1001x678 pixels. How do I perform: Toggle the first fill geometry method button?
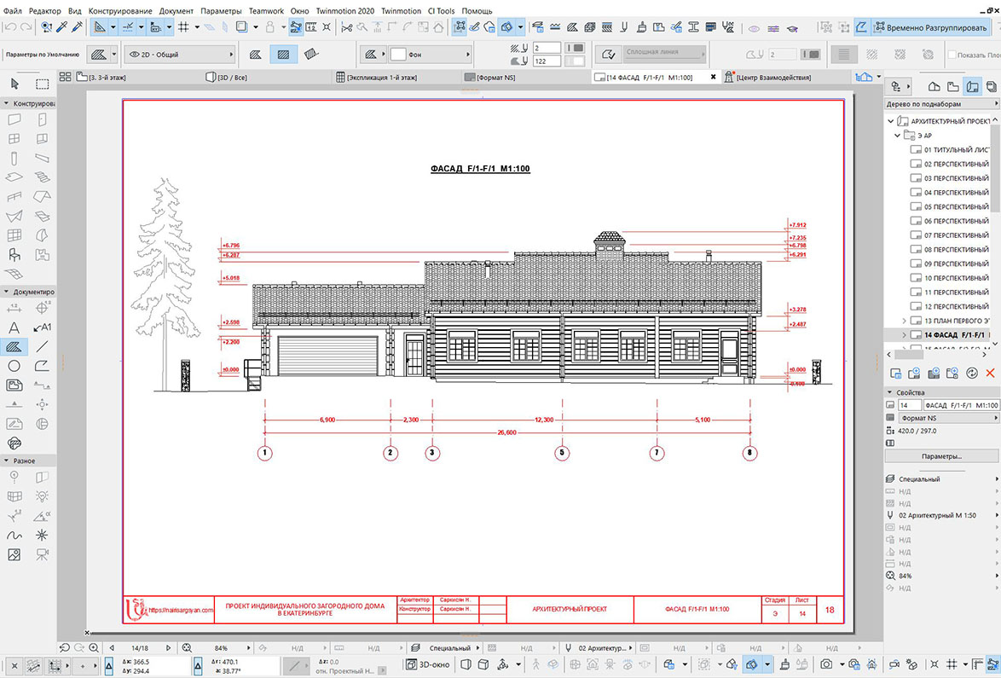(x=255, y=55)
